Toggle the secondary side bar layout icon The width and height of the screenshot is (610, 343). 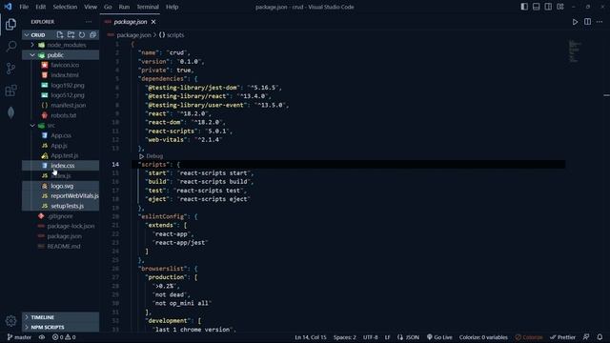[548, 7]
